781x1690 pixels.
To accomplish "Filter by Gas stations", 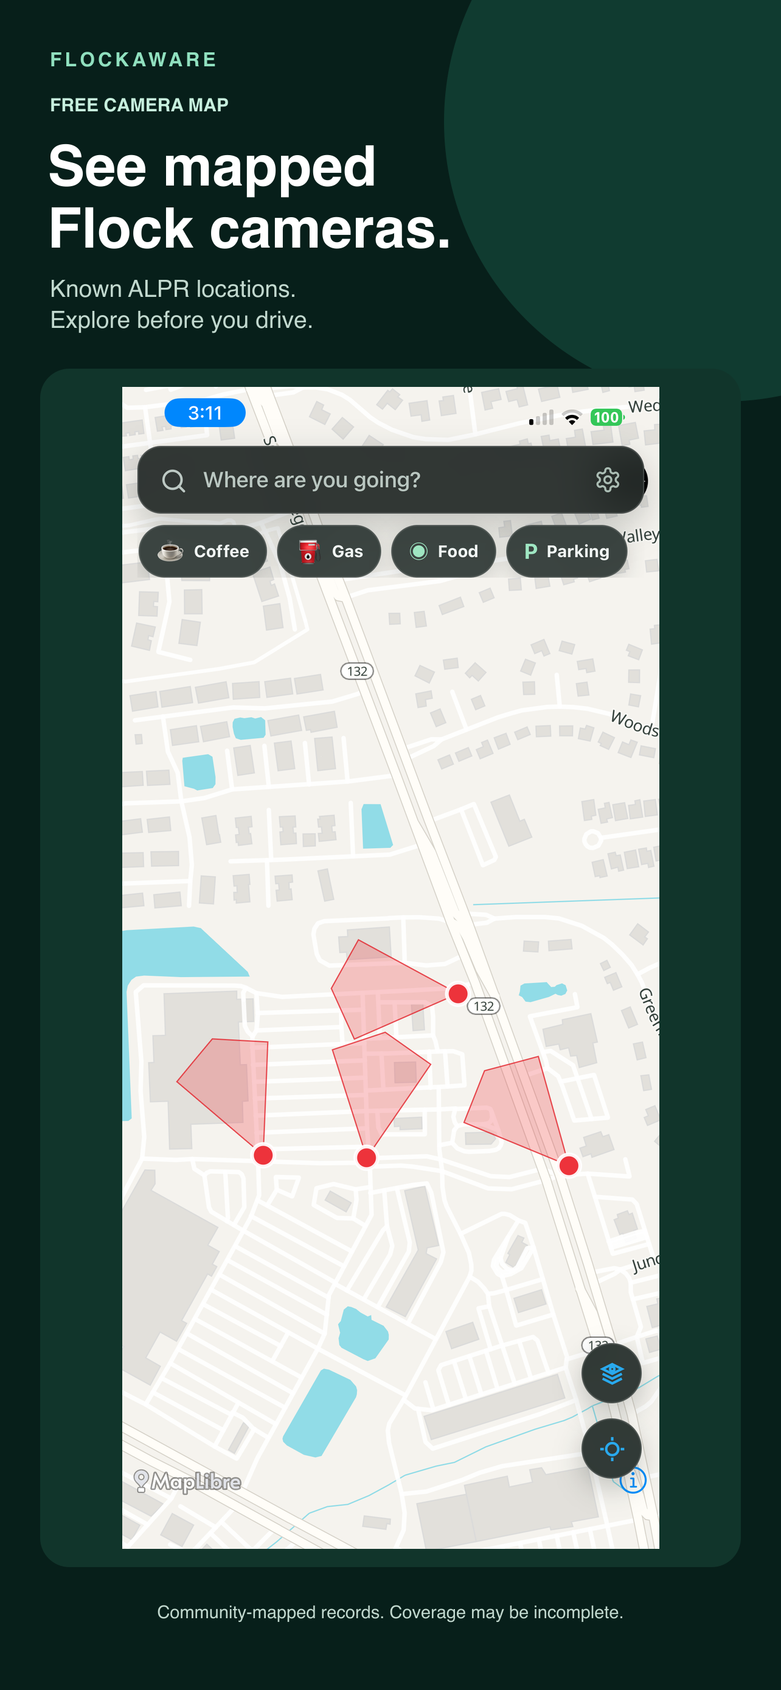I will pyautogui.click(x=329, y=551).
